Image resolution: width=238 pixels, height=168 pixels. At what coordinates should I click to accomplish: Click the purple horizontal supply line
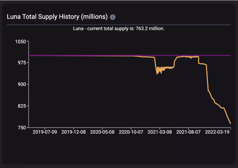(x=91, y=55)
